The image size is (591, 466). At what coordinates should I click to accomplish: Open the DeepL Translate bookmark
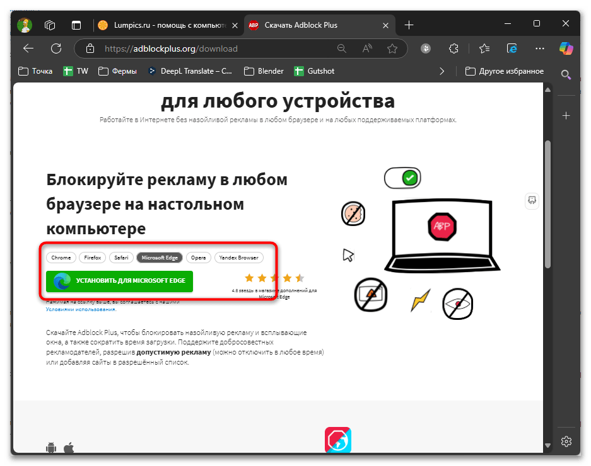coord(190,71)
